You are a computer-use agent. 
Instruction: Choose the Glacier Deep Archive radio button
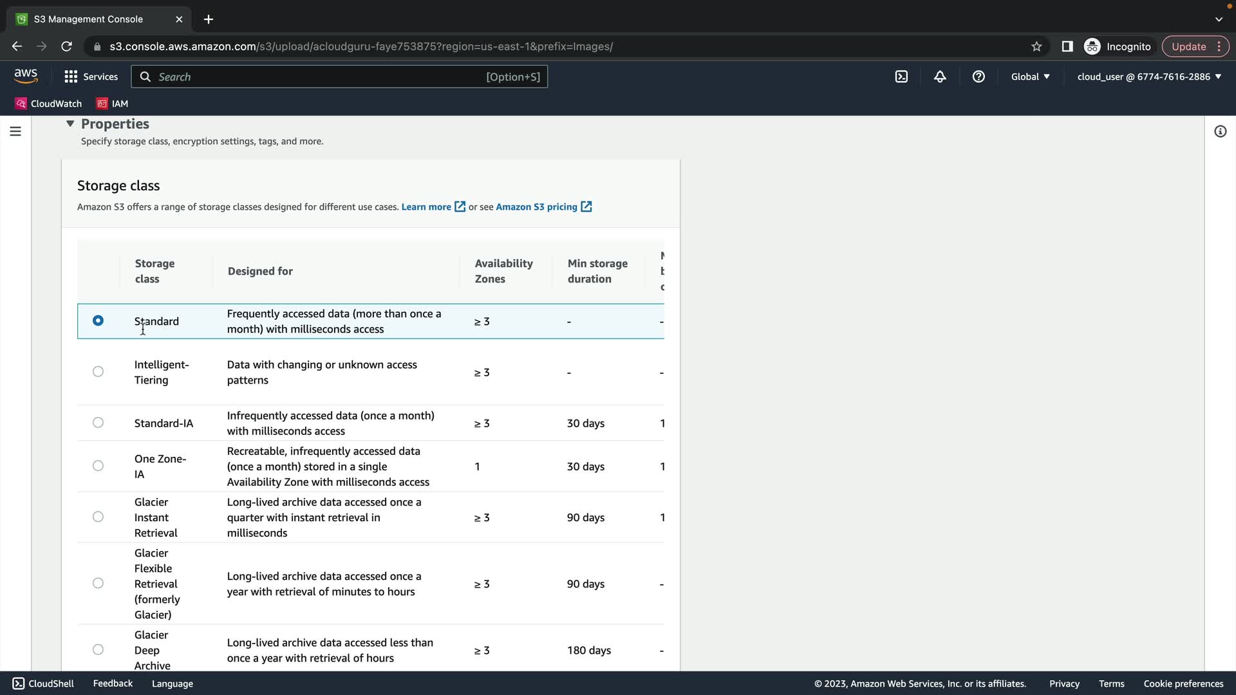pyautogui.click(x=98, y=649)
